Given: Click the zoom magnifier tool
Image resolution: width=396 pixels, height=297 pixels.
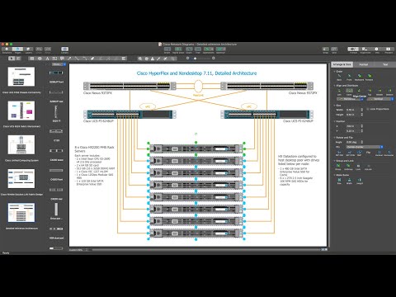Looking at the screenshot, I should click(140, 59).
